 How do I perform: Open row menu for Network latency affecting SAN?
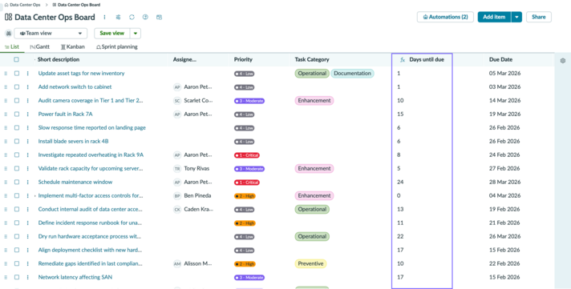click(28, 277)
